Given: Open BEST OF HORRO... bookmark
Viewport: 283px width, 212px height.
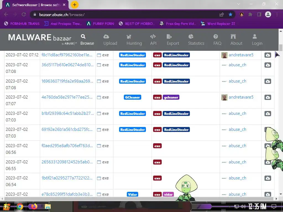Looking at the screenshot, I should point(137,24).
